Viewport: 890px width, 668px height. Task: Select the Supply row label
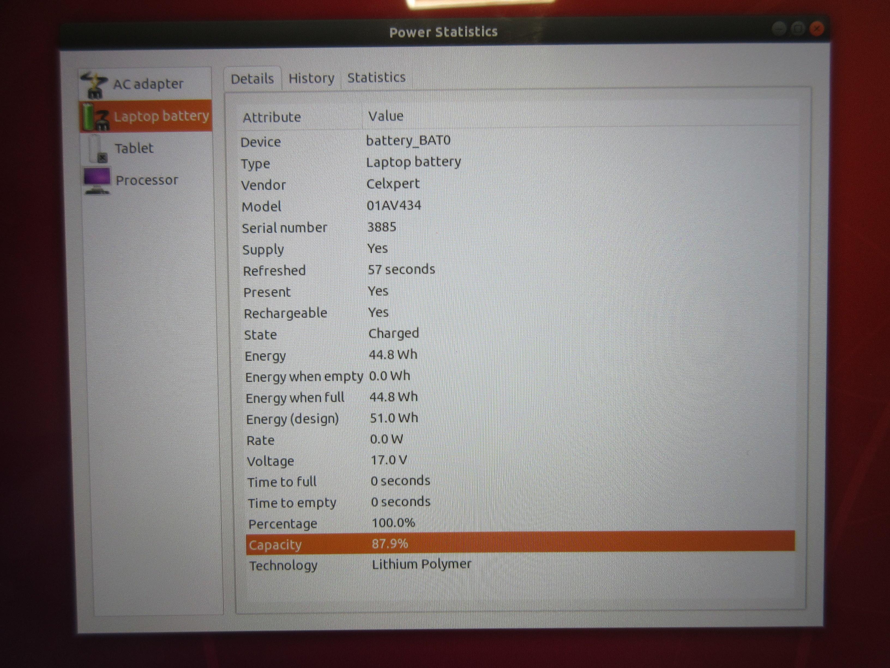[x=263, y=250]
